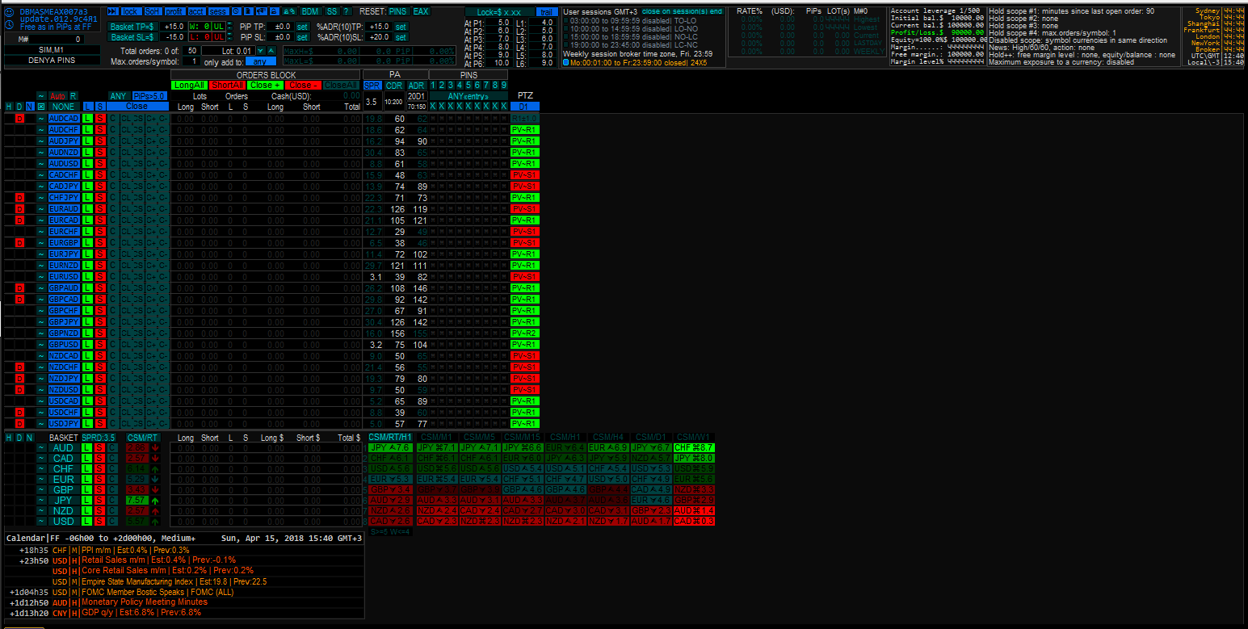Select pin number 1 in PINS header

[433, 85]
